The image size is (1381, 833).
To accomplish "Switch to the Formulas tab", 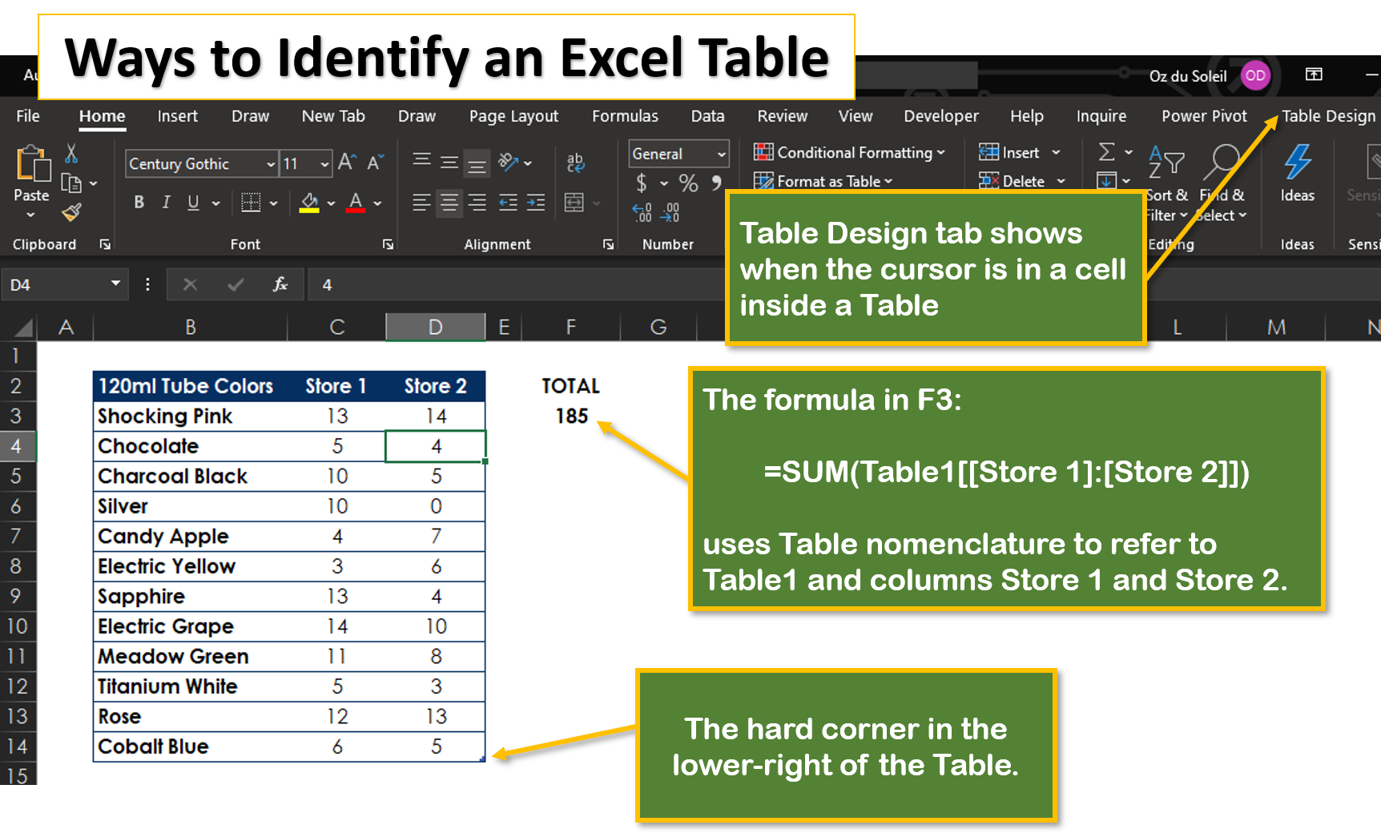I will pos(625,115).
